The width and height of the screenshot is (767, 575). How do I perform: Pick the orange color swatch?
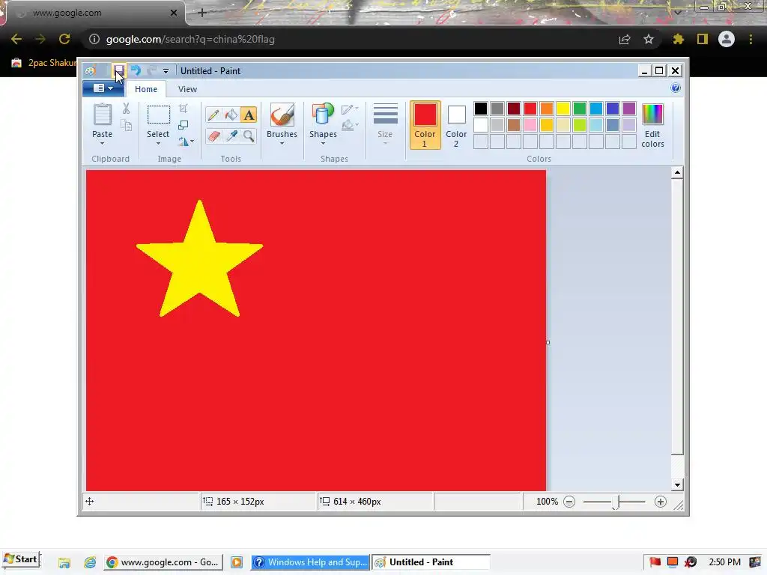tap(546, 108)
